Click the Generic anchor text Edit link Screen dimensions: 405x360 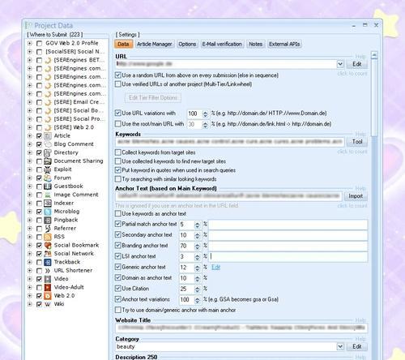(x=215, y=267)
